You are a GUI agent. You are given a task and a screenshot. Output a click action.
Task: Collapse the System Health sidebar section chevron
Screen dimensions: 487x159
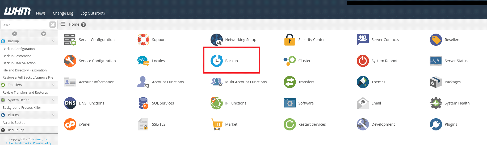point(53,100)
